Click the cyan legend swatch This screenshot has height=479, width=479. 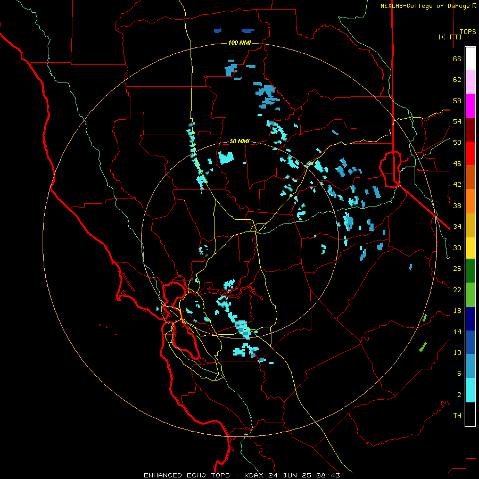pyautogui.click(x=470, y=390)
